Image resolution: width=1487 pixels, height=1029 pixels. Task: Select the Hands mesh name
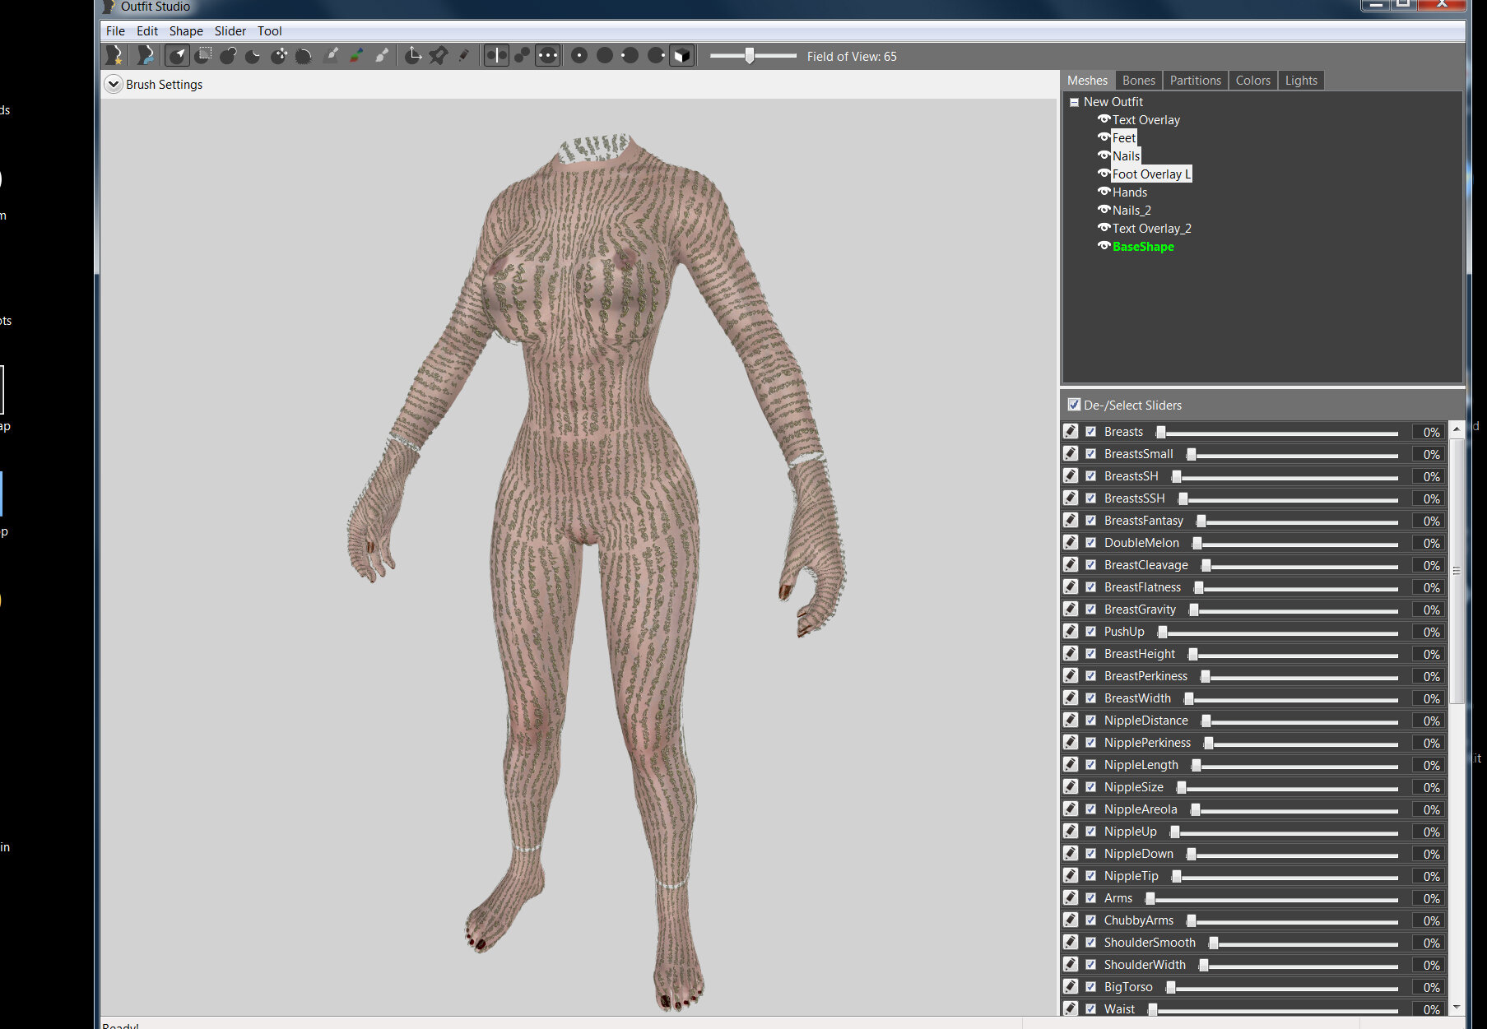[x=1130, y=192]
